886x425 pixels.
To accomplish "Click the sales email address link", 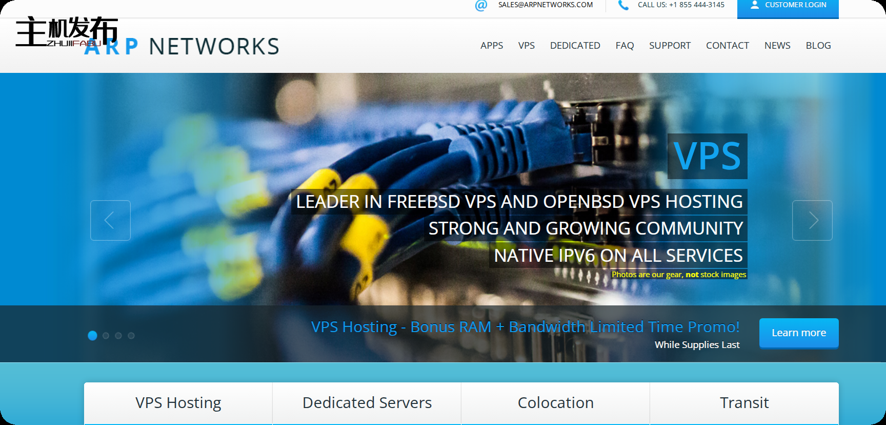I will tap(545, 5).
